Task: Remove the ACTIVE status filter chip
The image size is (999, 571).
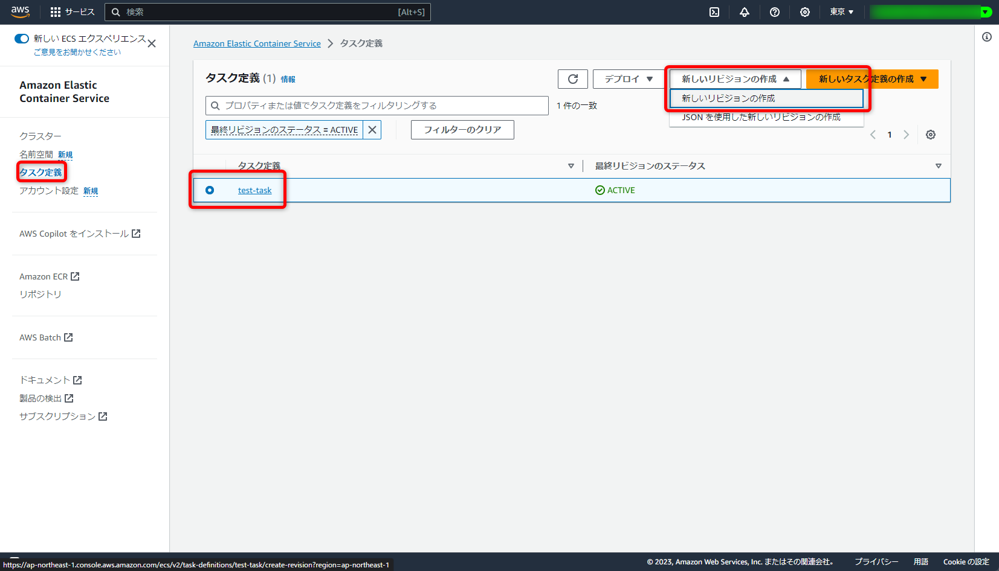Action: click(x=372, y=129)
